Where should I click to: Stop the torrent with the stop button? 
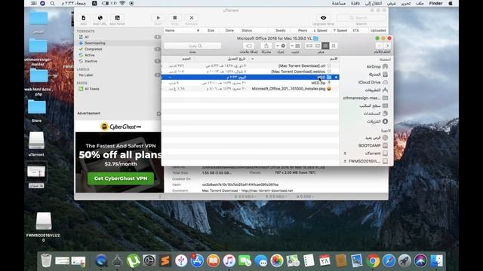click(x=174, y=18)
